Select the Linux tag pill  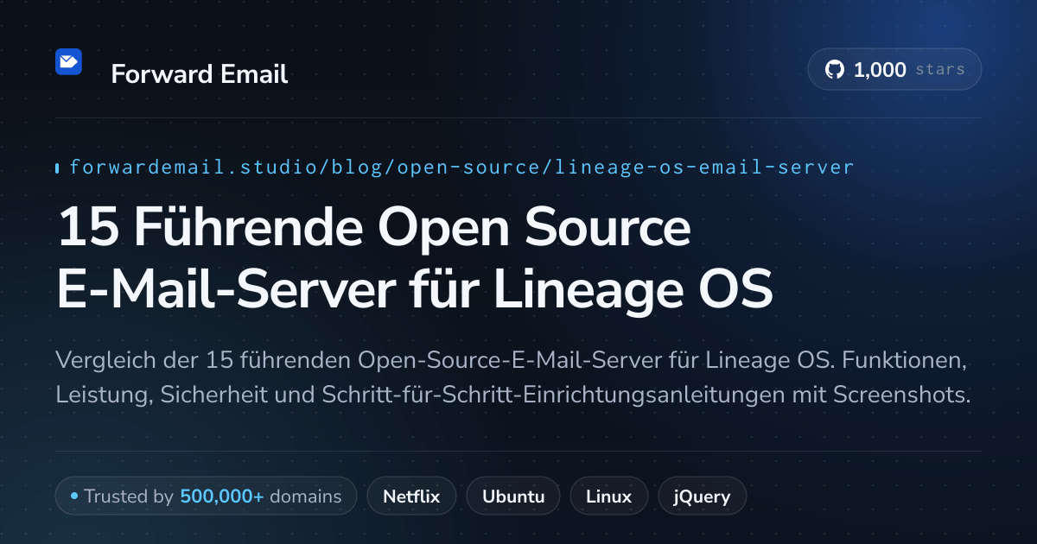(609, 497)
